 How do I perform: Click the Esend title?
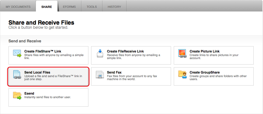pyautogui.click(x=29, y=93)
